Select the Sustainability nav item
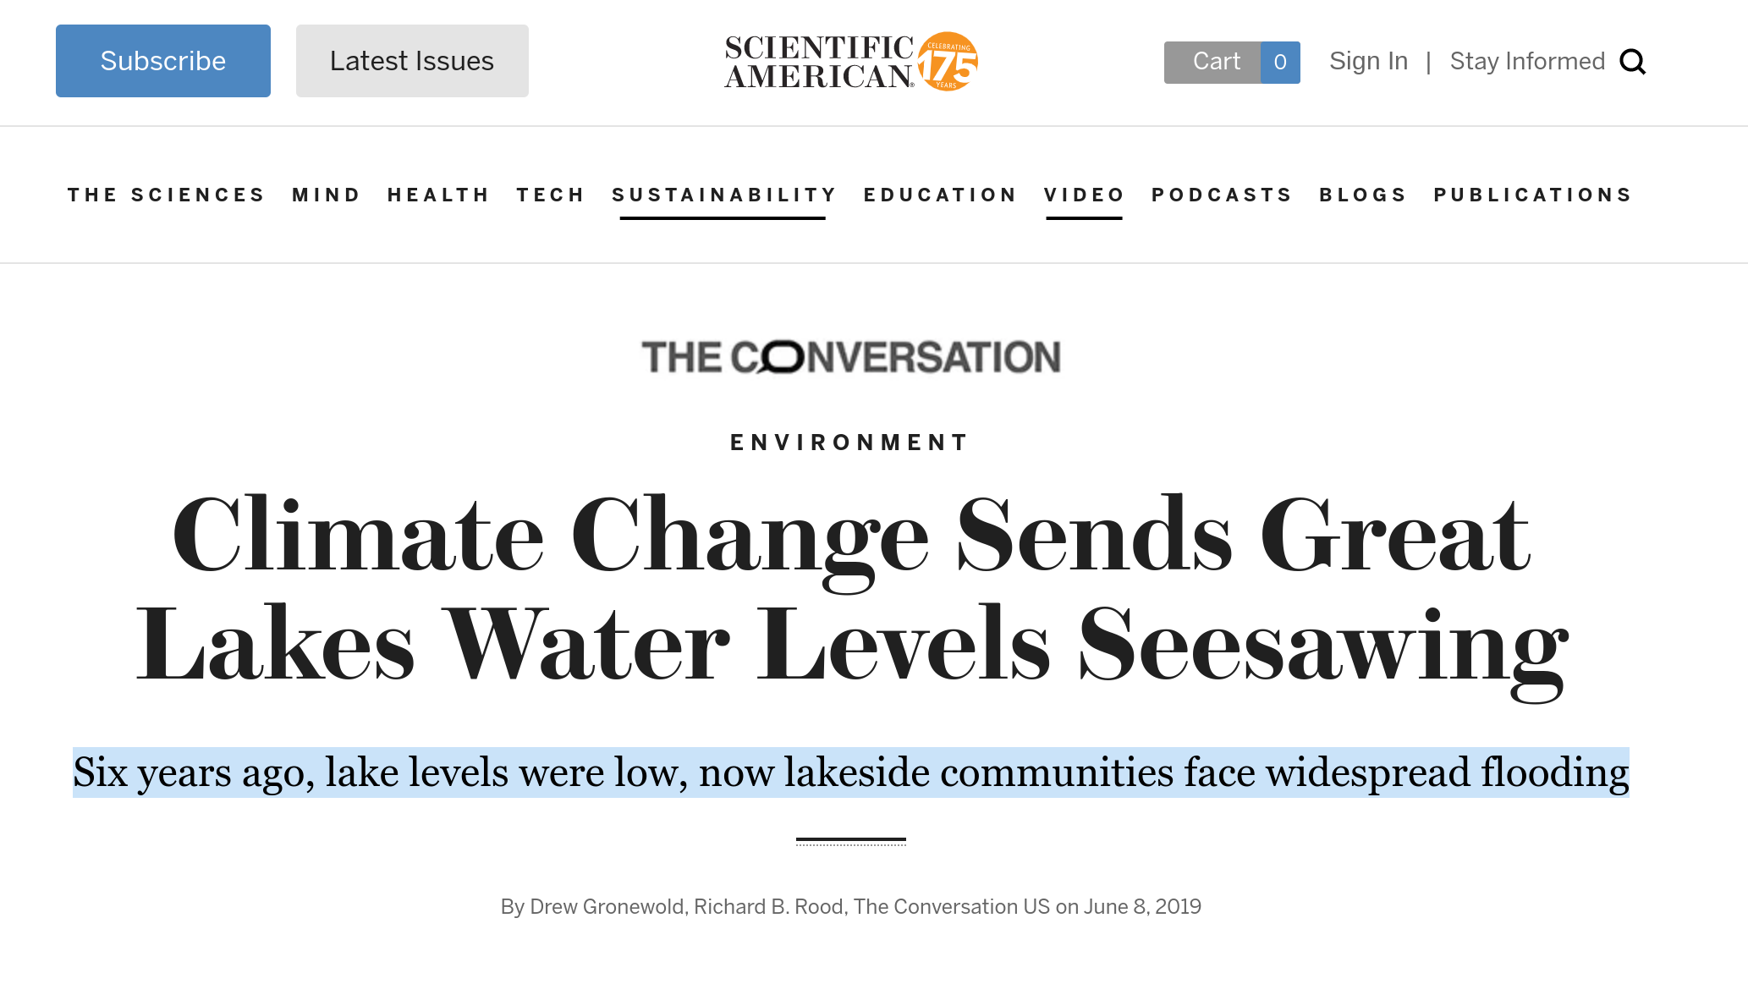This screenshot has height=995, width=1748. (x=724, y=195)
